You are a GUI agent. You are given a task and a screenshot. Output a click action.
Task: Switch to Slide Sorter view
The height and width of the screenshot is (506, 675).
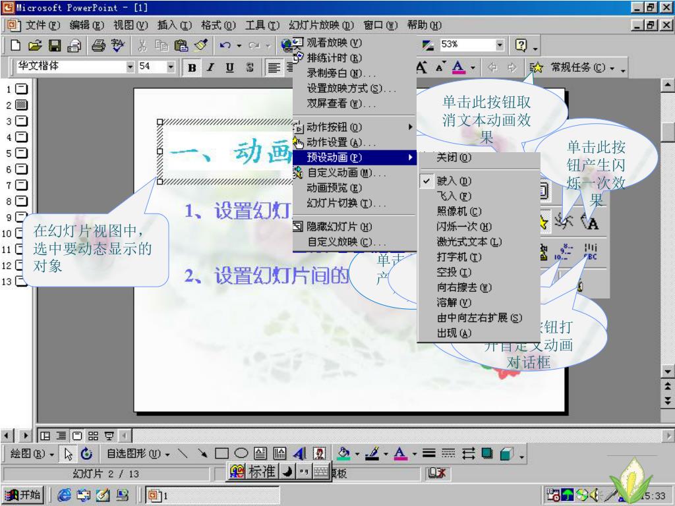tap(93, 436)
